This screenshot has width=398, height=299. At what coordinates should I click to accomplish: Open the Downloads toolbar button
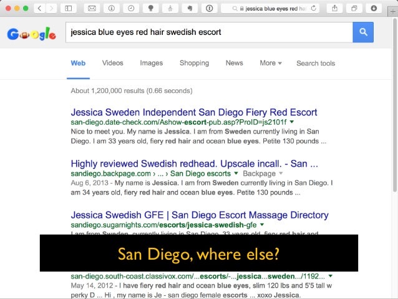[x=374, y=8]
